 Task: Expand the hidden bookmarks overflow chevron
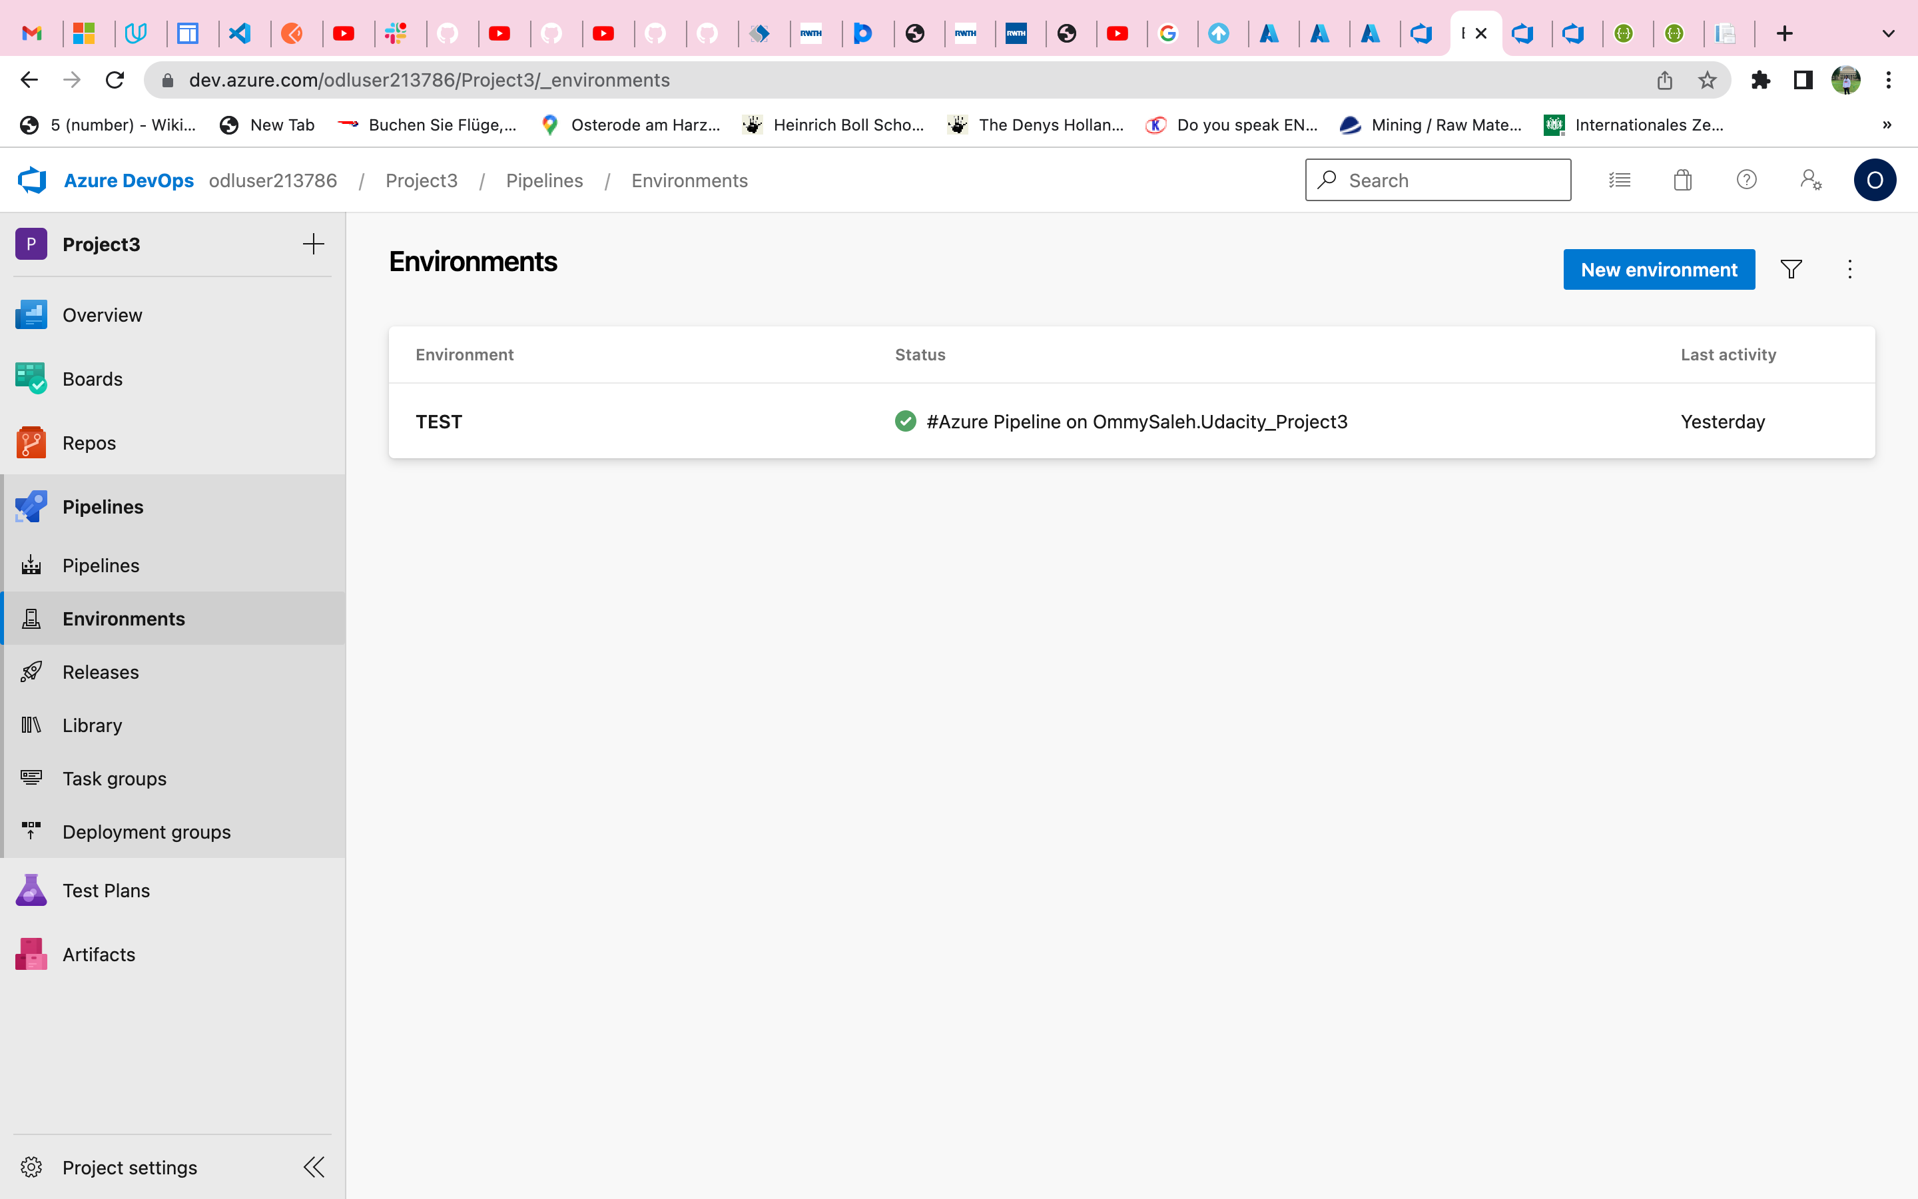[x=1887, y=125]
